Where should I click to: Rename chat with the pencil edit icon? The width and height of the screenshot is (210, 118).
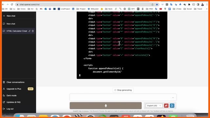pyautogui.click(x=29, y=31)
